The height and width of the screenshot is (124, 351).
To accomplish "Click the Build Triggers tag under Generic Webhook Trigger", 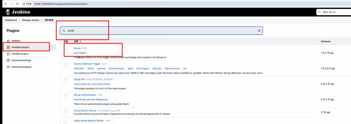I will click(x=143, y=69).
